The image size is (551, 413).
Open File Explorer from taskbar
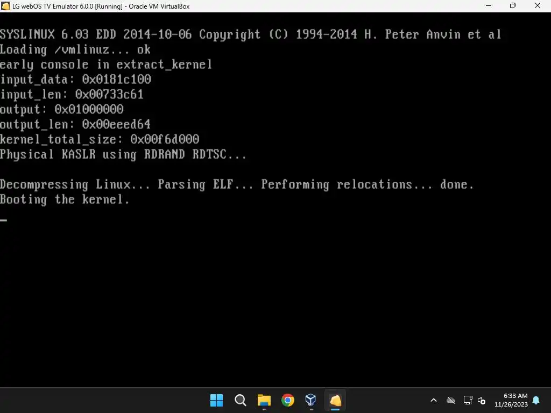[x=264, y=400]
